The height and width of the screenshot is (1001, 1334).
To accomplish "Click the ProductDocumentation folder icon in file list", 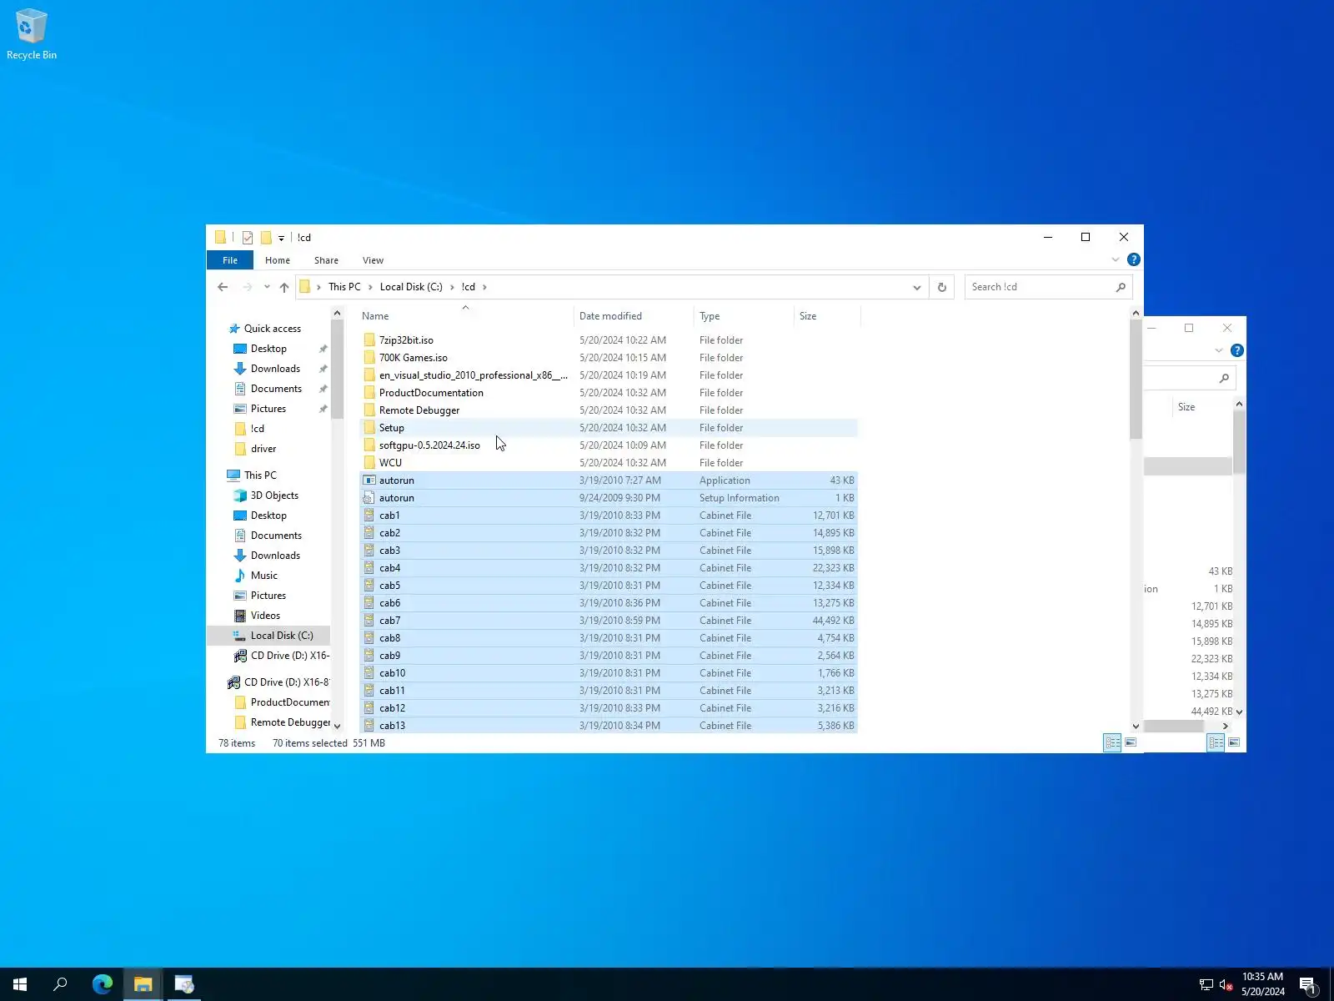I will 369,393.
